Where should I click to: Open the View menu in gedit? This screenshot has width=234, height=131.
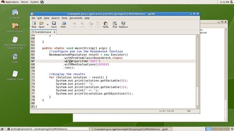tap(46, 18)
